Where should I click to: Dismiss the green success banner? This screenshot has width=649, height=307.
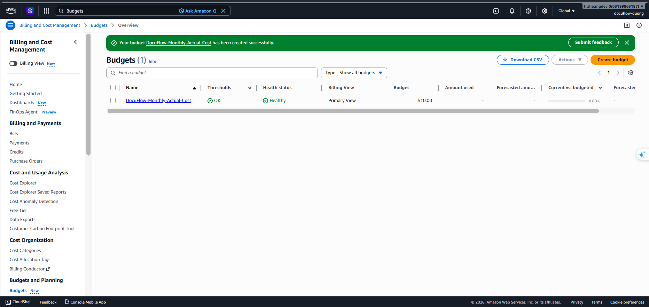click(627, 42)
